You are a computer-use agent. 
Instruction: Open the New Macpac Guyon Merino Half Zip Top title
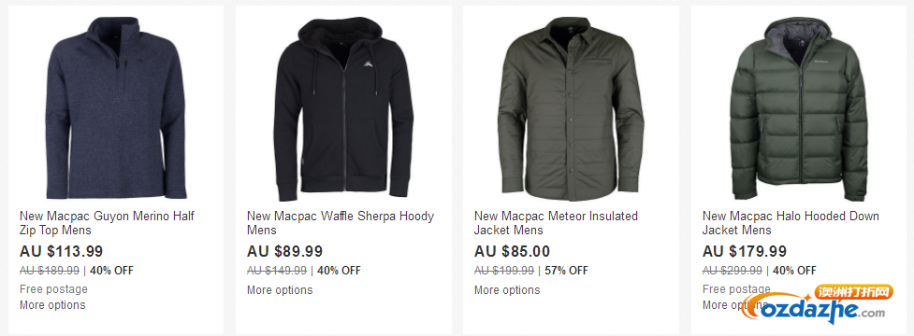[107, 223]
